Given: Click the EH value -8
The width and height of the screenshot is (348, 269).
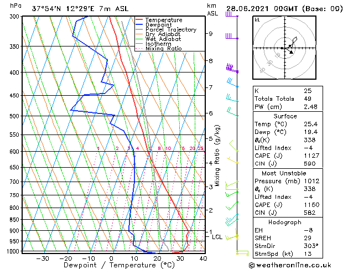Looking at the screenshot, I should pos(308,230).
